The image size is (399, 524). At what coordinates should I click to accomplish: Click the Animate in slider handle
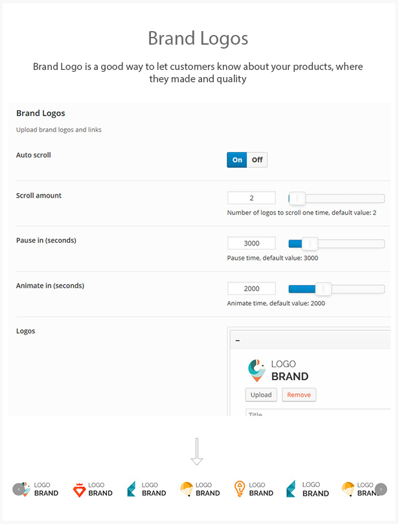click(323, 289)
